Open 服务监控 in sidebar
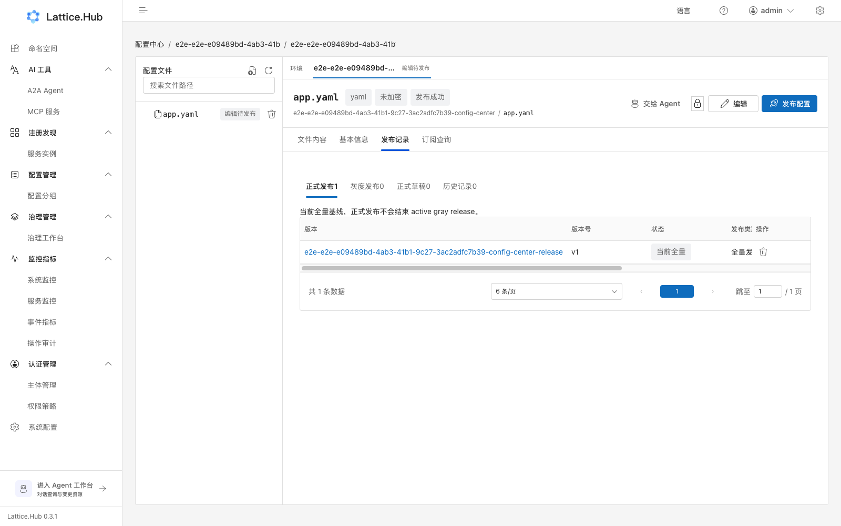The height and width of the screenshot is (526, 841). point(42,301)
